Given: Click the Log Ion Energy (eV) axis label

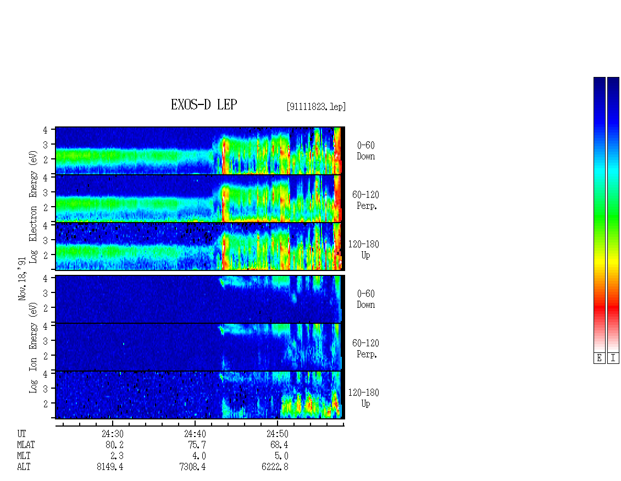Looking at the screenshot, I should coord(33,347).
